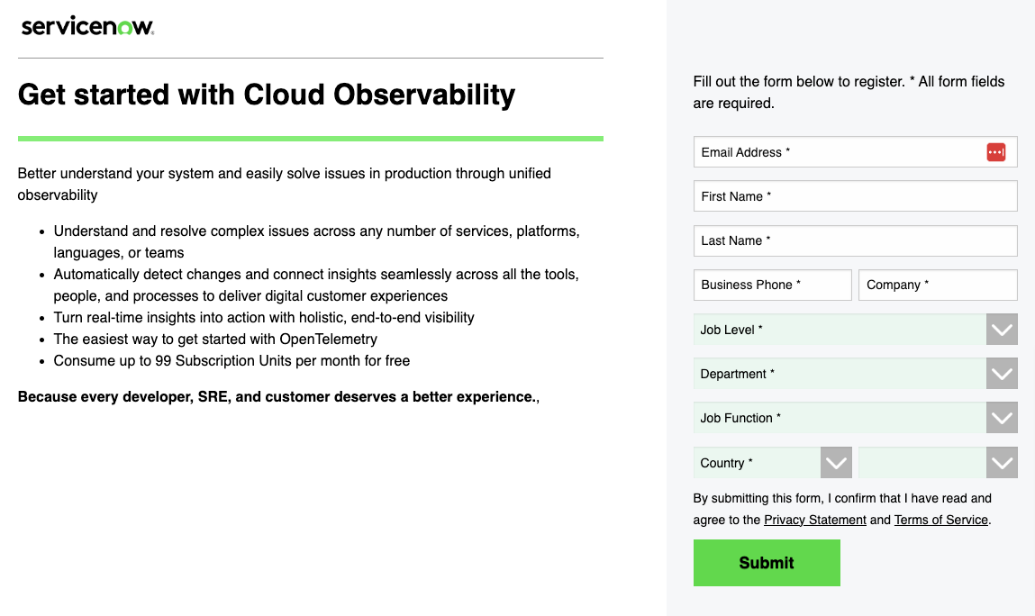Click the Cloud Observability heading
1035x616 pixels.
[x=266, y=94]
